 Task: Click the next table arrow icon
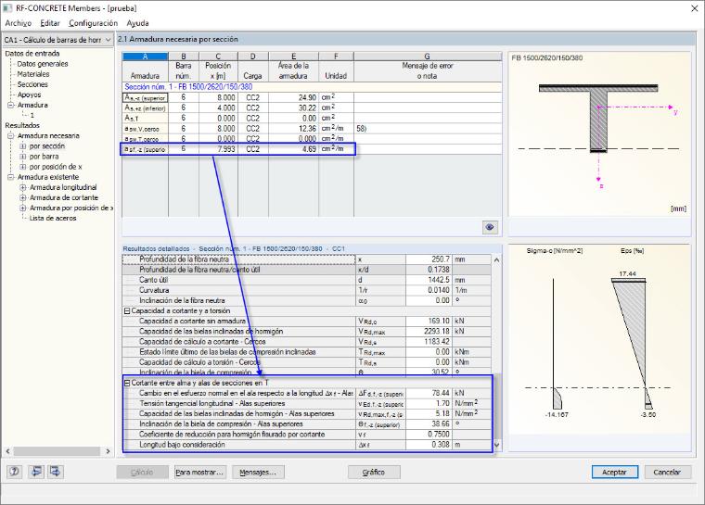click(56, 472)
